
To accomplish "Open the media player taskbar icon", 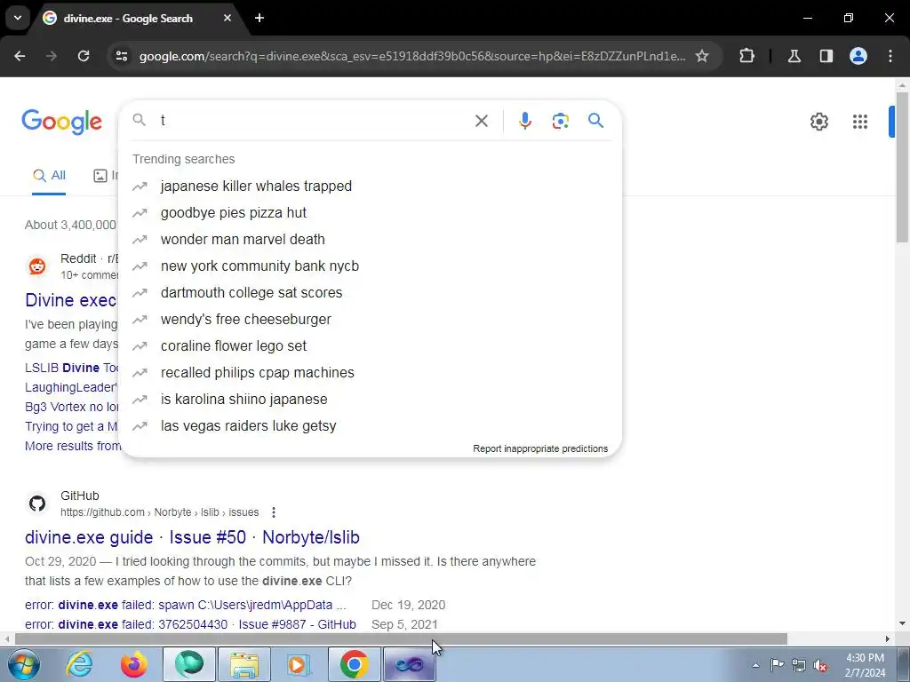I will click(298, 664).
